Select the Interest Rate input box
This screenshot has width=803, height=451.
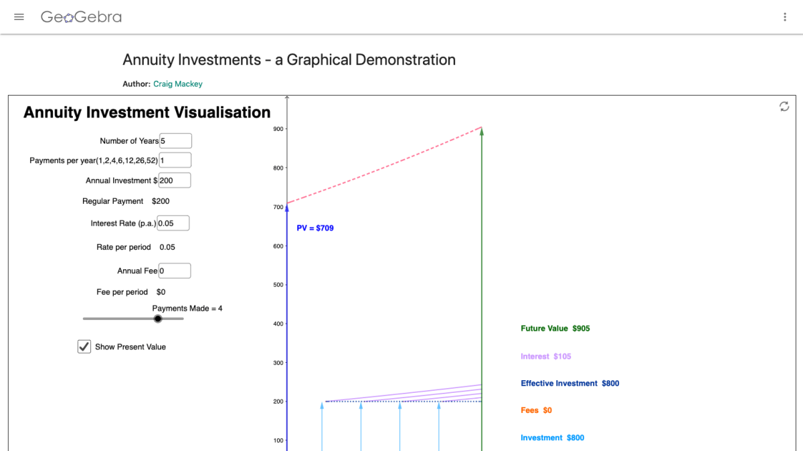[x=173, y=222]
